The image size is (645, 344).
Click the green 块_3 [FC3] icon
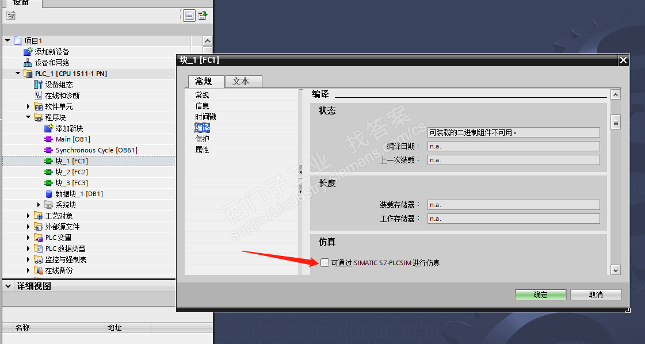pos(48,183)
